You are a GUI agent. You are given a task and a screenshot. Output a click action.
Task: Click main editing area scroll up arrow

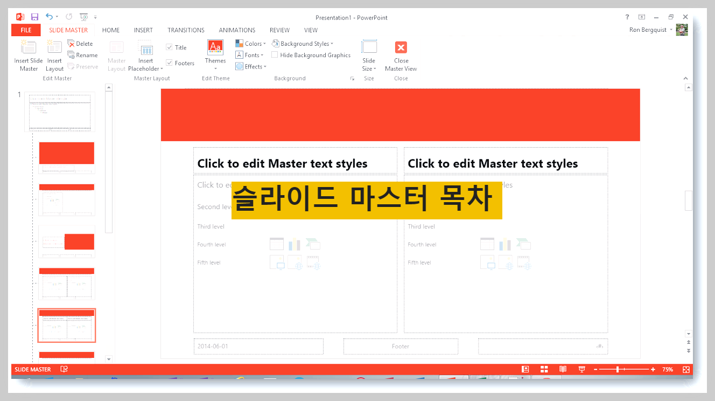pos(688,87)
